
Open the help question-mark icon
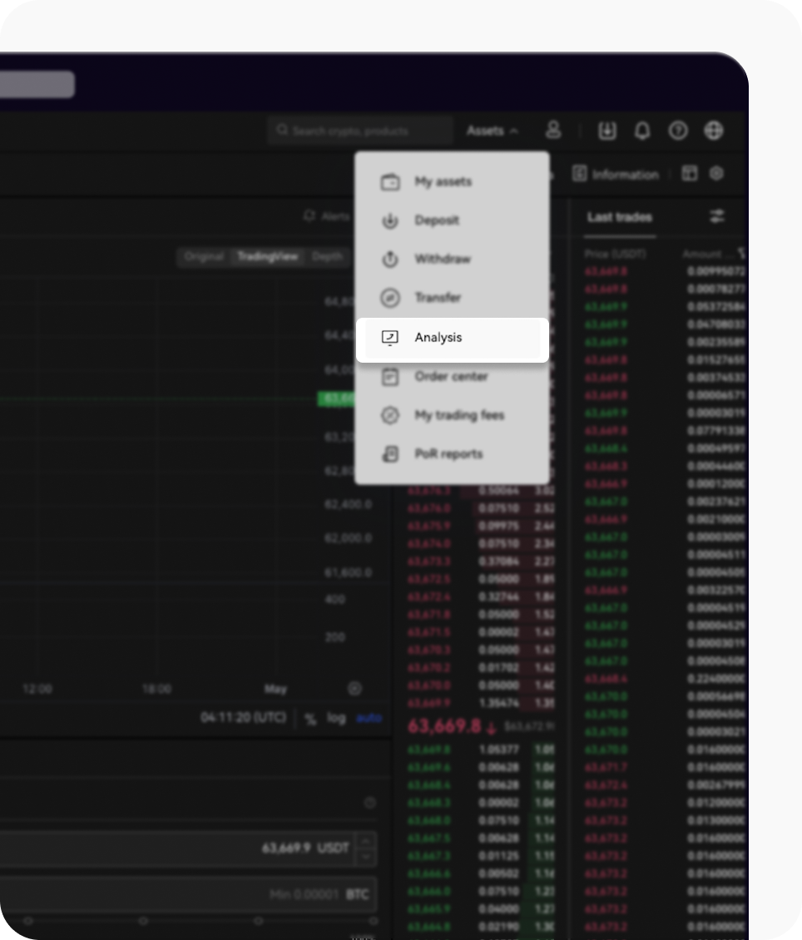point(678,131)
